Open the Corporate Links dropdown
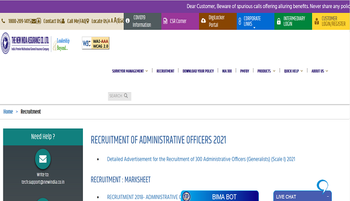This screenshot has width=350, height=201. (x=256, y=21)
